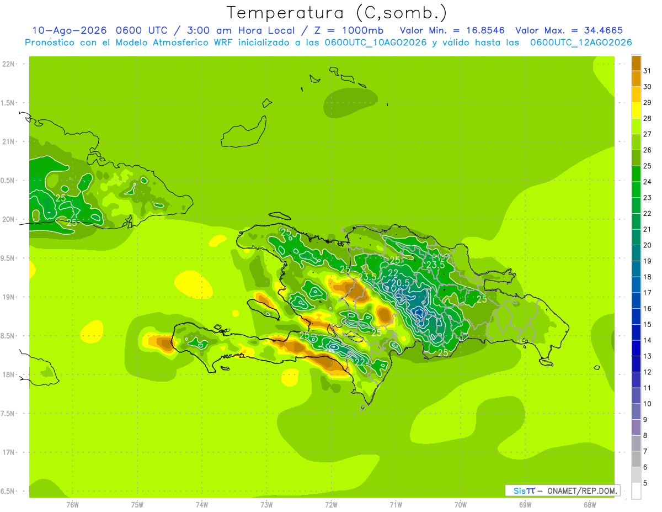Click the "0600UTC_10AGO2026" initialization timestamp
Image resolution: width=662 pixels, height=512 pixels.
click(x=376, y=43)
